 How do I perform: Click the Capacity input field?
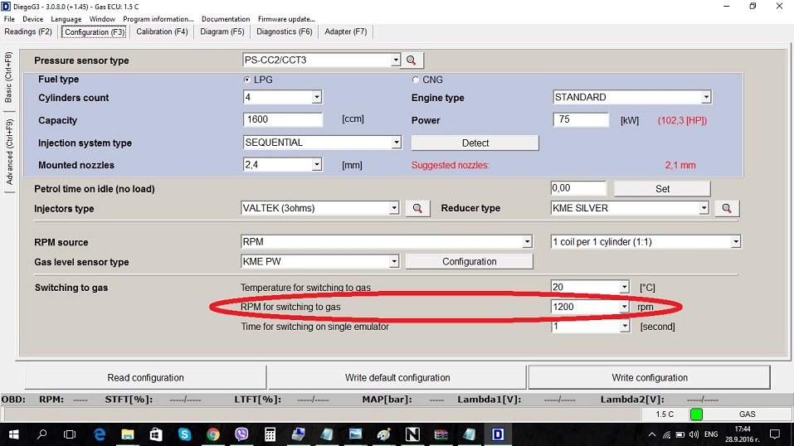pyautogui.click(x=290, y=120)
